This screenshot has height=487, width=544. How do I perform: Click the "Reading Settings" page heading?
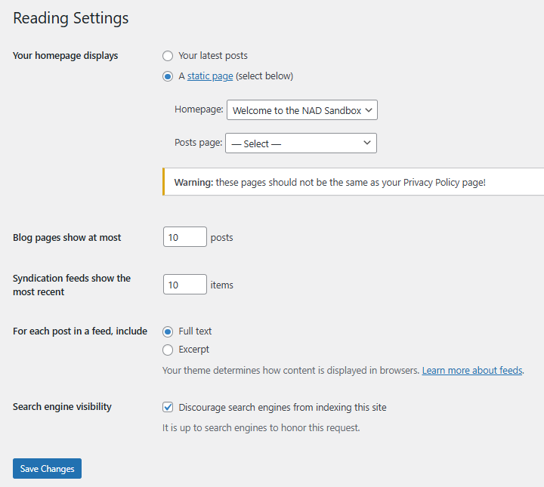click(x=71, y=18)
